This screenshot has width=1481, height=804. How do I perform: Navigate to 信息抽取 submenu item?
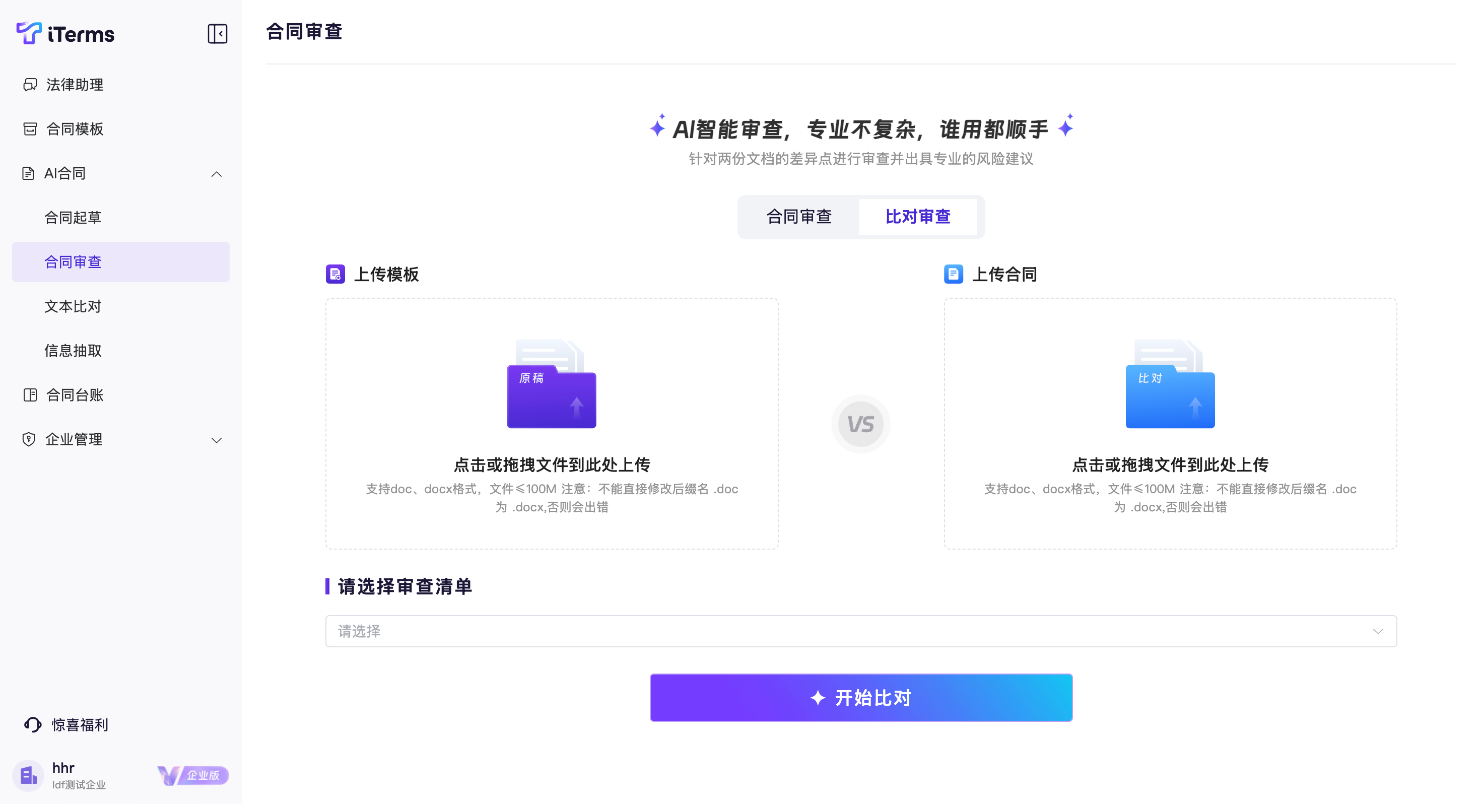point(73,350)
